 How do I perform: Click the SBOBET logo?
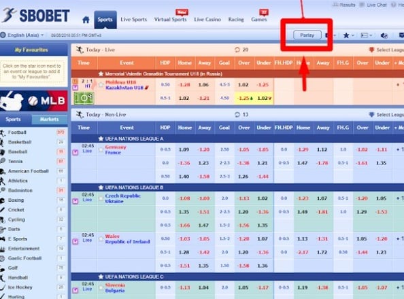[35, 16]
